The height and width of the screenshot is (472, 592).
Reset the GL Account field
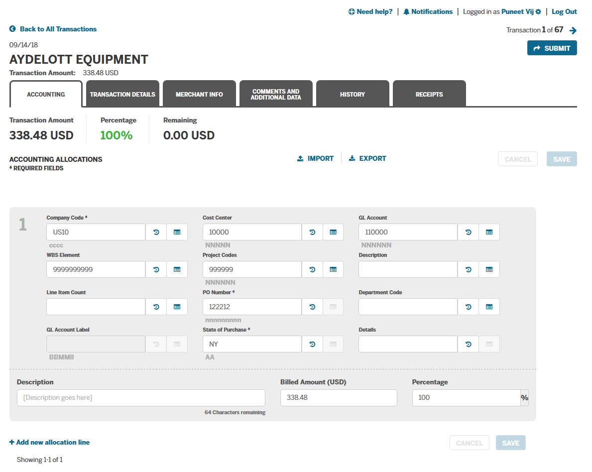click(x=468, y=232)
